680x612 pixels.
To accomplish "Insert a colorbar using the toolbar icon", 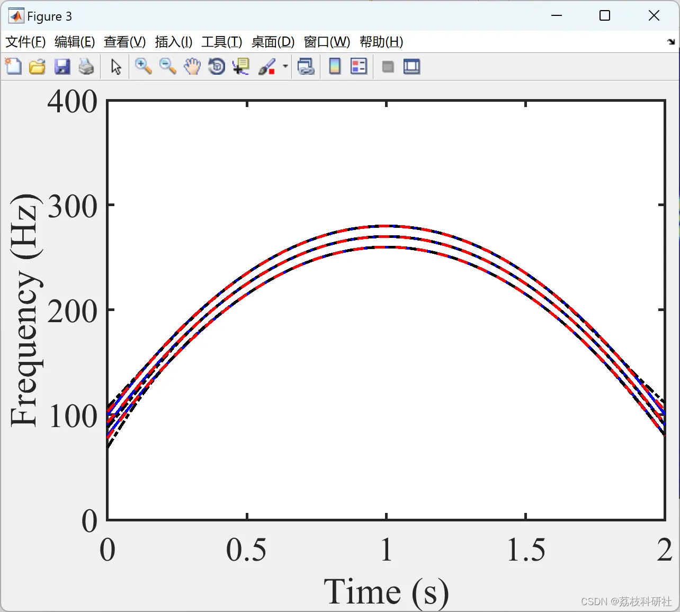I will pos(335,67).
